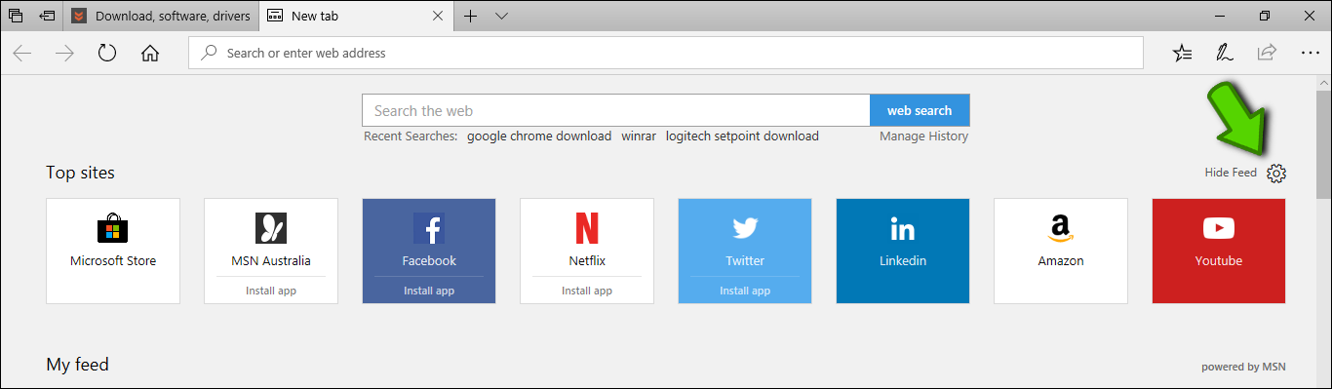Restore down the browser window

1265,16
